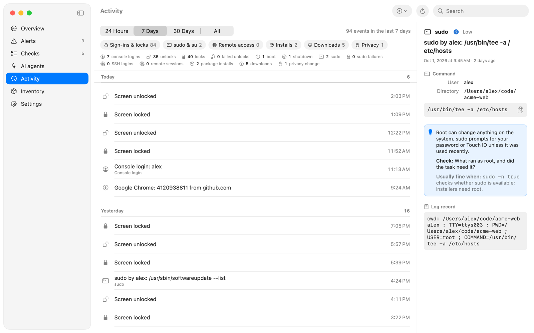
Task: Switch to the 24 Hours tab
Action: [x=117, y=31]
